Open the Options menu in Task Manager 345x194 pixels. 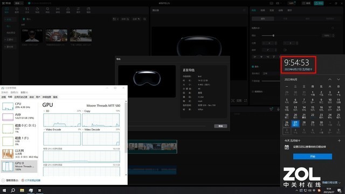15,92
